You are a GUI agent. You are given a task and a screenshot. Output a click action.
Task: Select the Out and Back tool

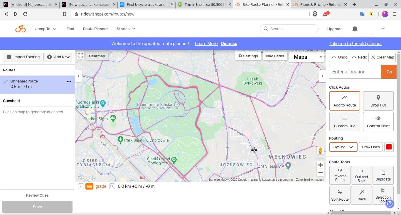(x=361, y=175)
